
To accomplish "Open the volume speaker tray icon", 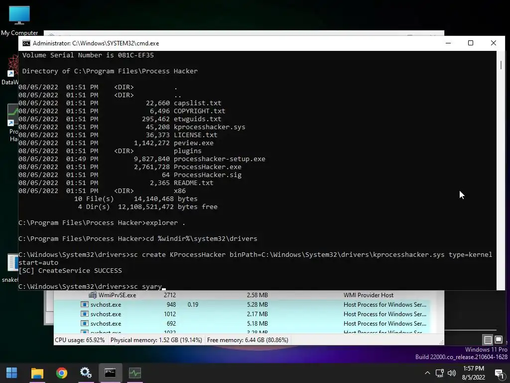I will coord(452,373).
